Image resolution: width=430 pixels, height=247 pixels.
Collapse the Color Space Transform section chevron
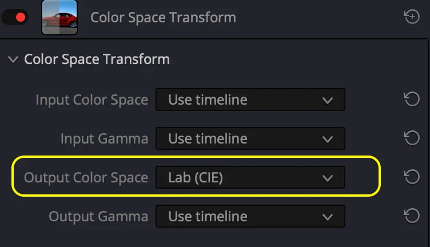coord(13,59)
